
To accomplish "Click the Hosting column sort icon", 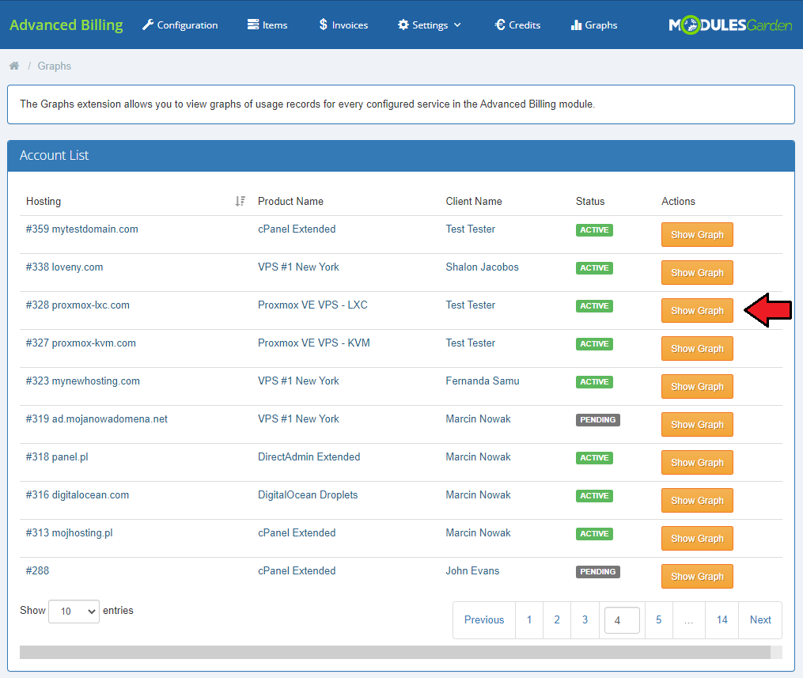I will 241,201.
